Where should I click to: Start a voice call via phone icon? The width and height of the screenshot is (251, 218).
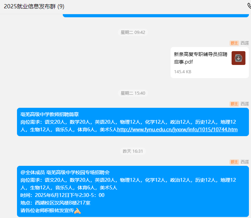pyautogui.click(x=249, y=6)
